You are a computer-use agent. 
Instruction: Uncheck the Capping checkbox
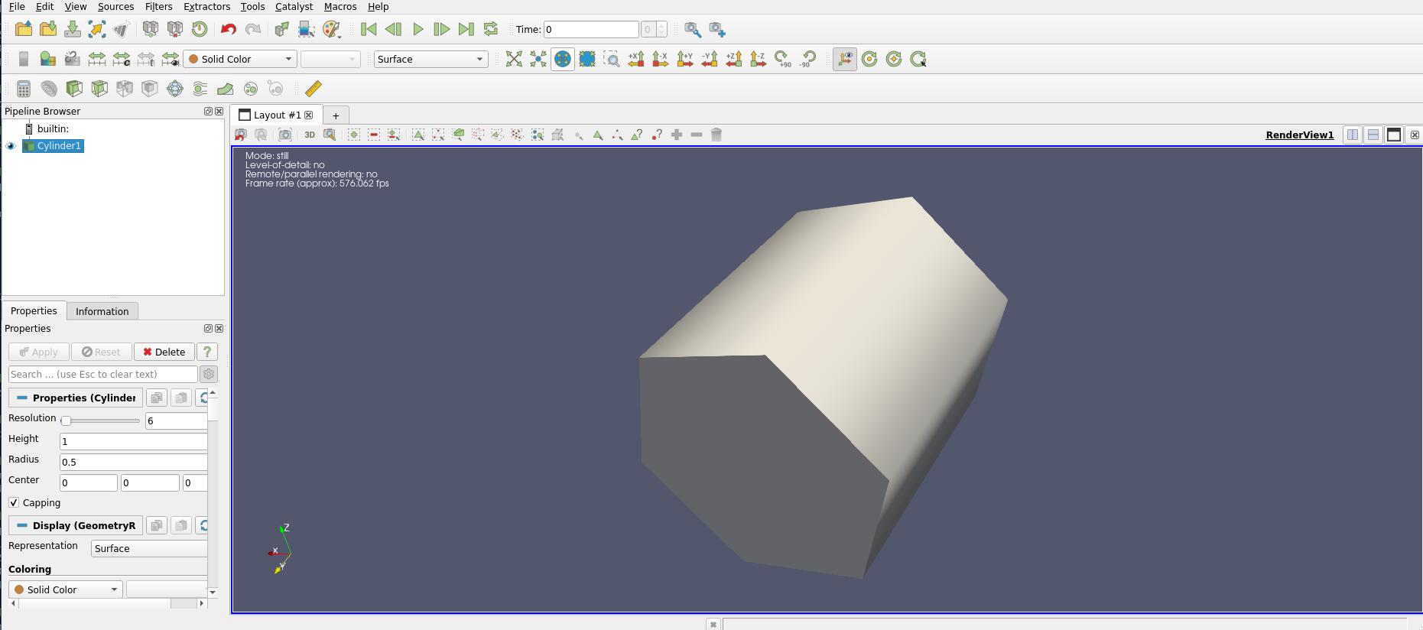point(14,502)
